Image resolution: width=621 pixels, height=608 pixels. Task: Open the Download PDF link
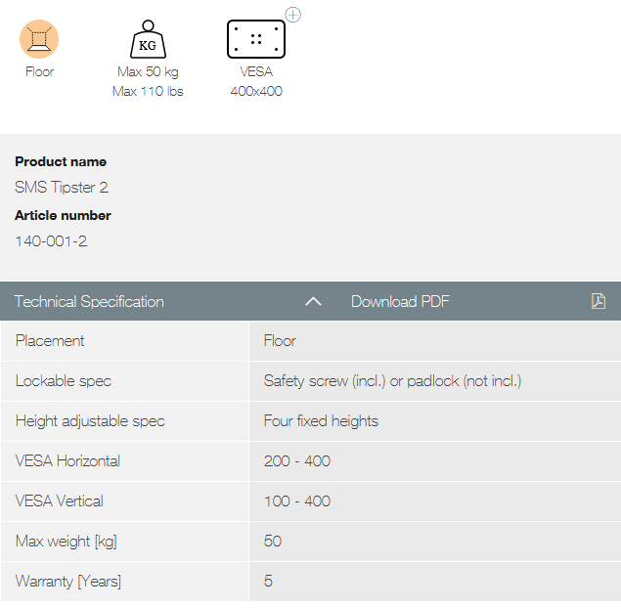400,301
